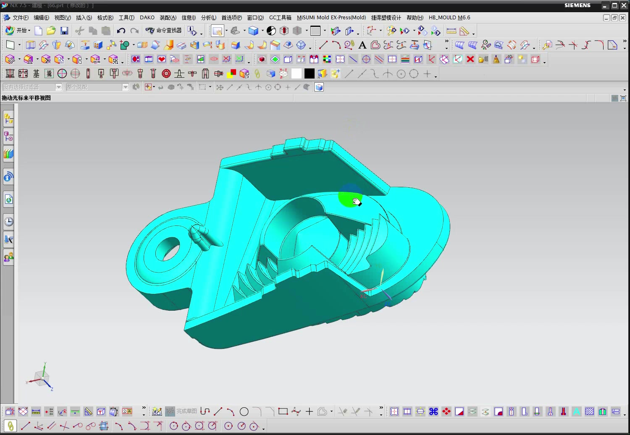Viewport: 630px width, 435px height.
Task: Select the Line tool in curve toolbar
Action: (x=323, y=45)
